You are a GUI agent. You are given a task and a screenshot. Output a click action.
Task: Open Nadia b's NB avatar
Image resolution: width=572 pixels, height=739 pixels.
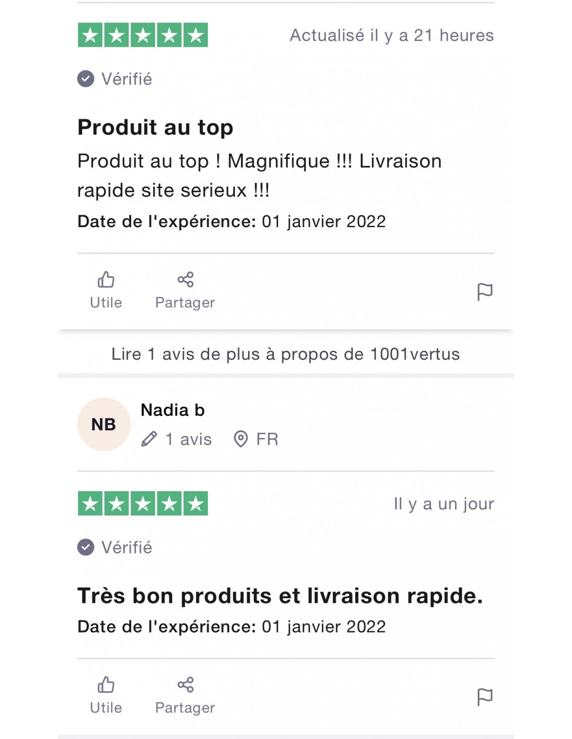[x=103, y=424]
